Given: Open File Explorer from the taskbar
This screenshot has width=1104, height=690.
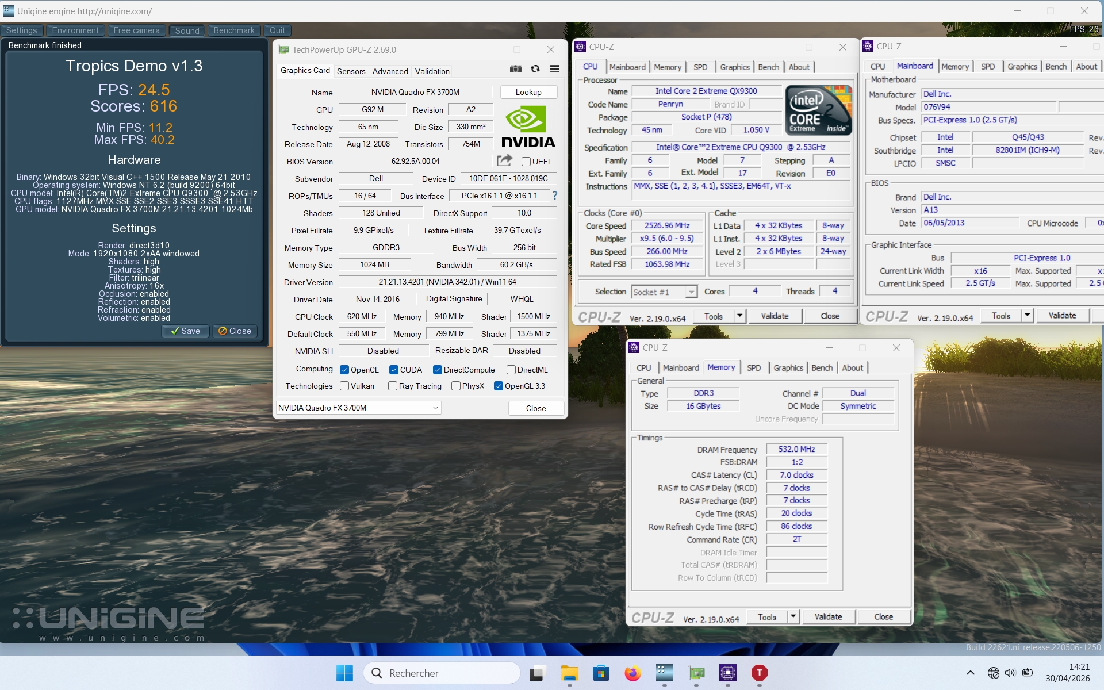Looking at the screenshot, I should pyautogui.click(x=570, y=673).
